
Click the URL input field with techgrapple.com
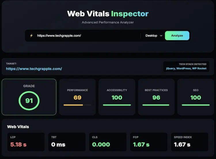(x=88, y=36)
